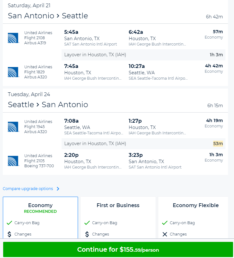Click X icon beside Economy Flexible Changes
Image resolution: width=234 pixels, height=258 pixels.
click(165, 234)
